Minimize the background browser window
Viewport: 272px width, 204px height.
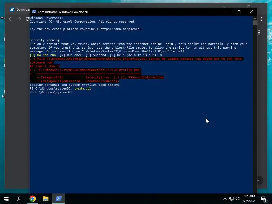pos(237,7)
